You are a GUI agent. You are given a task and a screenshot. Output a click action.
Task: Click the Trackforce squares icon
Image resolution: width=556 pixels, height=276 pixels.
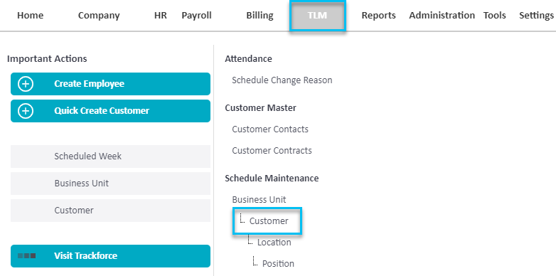(26, 256)
